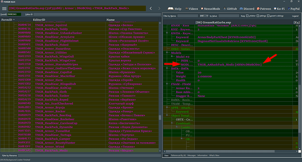302x162 pixels.
Task: Click the GitHub logo icon
Action: point(225,9)
